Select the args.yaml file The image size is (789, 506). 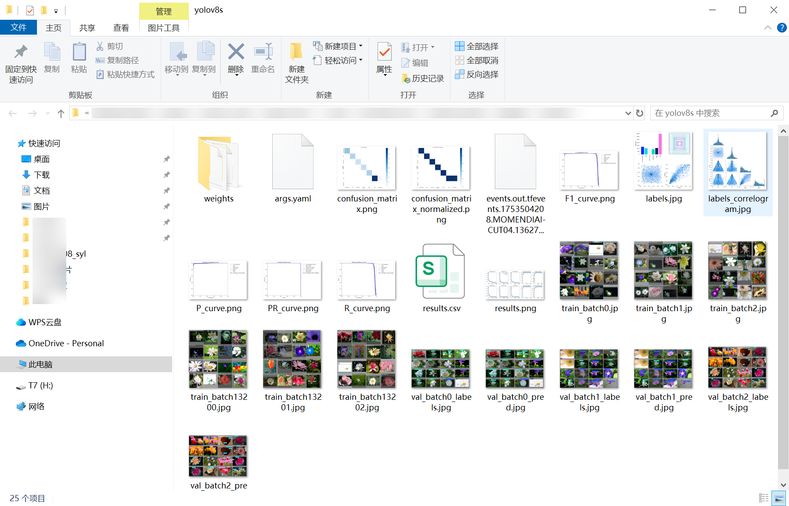point(293,169)
